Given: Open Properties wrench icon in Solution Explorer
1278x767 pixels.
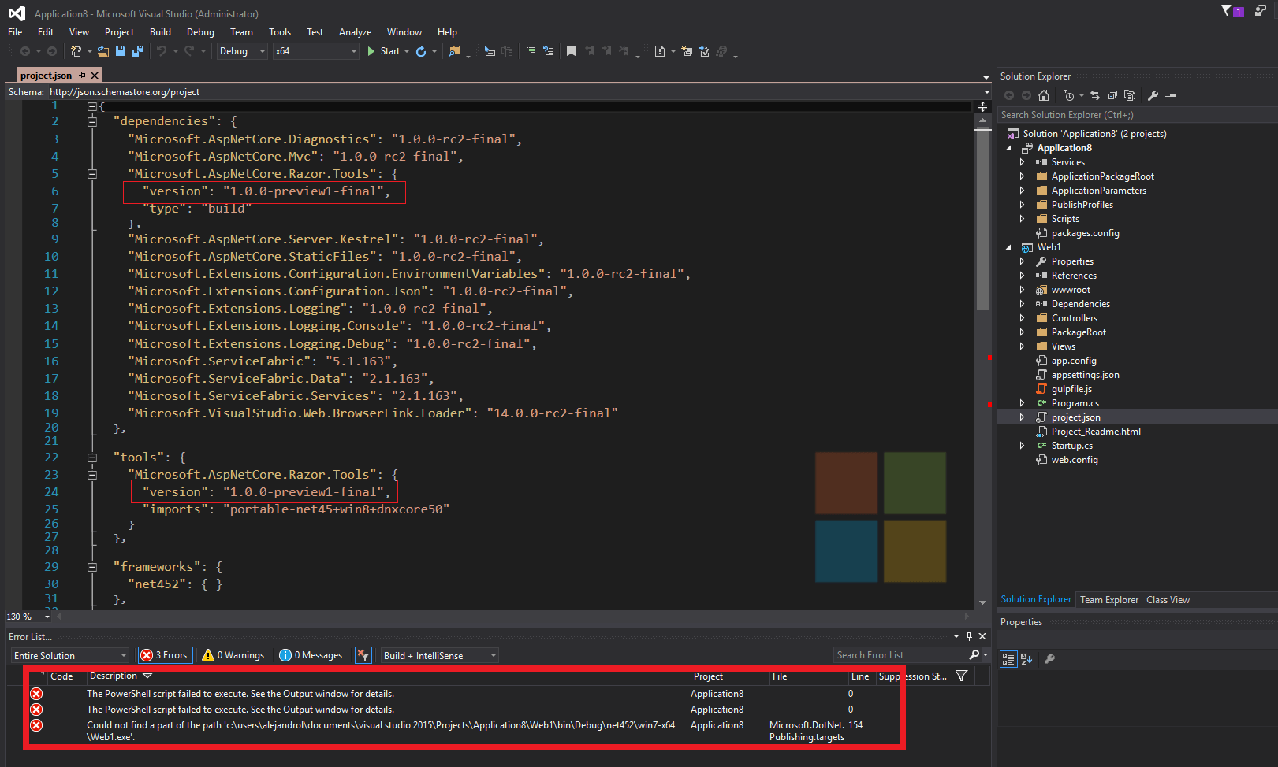Looking at the screenshot, I should click(1153, 95).
